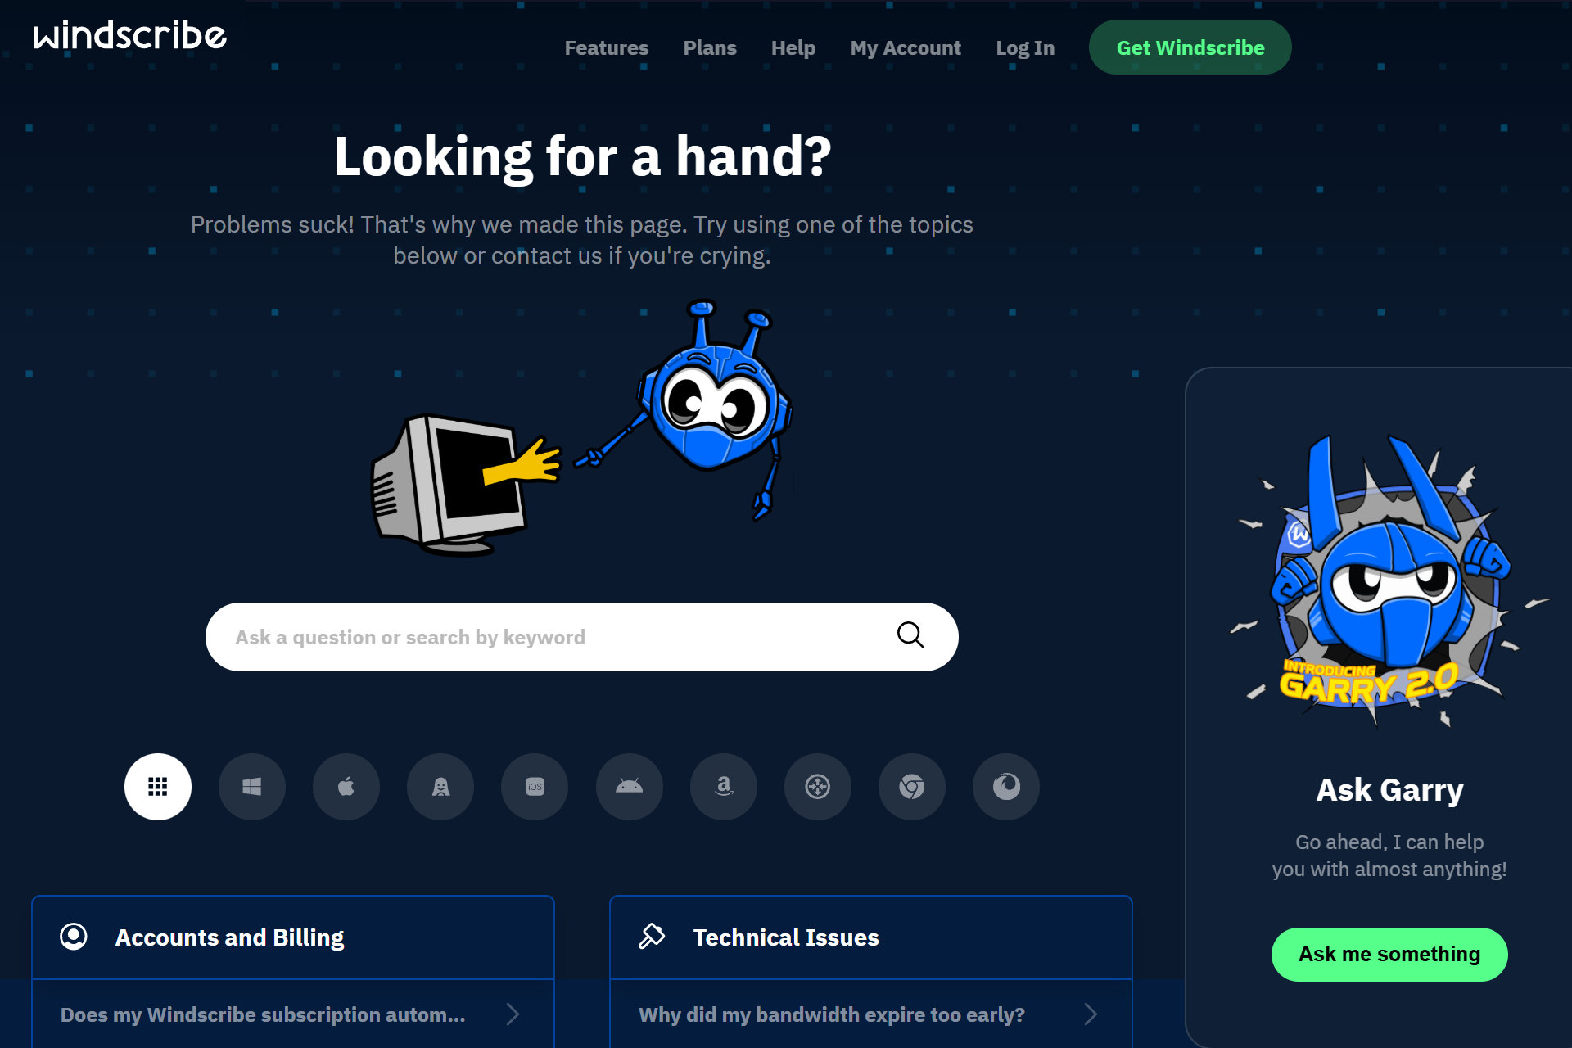Viewport: 1572px width, 1048px height.
Task: Toggle the My Account page
Action: pyautogui.click(x=906, y=47)
